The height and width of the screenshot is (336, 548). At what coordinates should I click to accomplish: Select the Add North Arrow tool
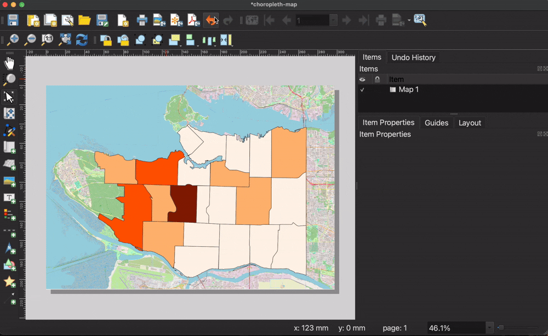(x=9, y=248)
